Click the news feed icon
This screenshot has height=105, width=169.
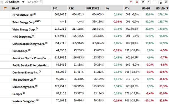[x=143, y=2]
